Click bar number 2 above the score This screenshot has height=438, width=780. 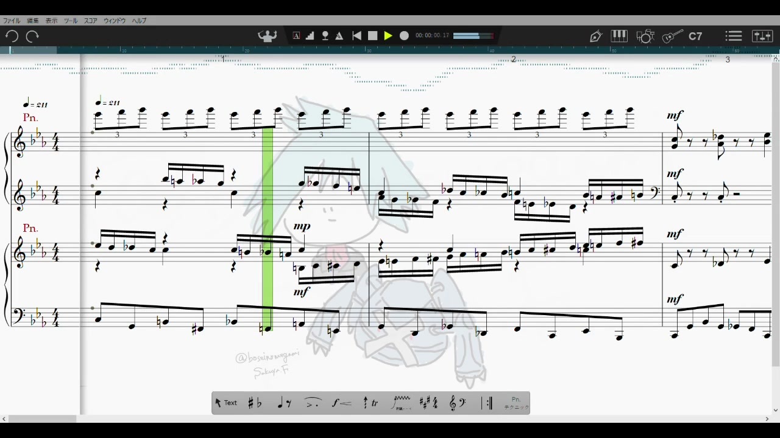[x=513, y=59]
